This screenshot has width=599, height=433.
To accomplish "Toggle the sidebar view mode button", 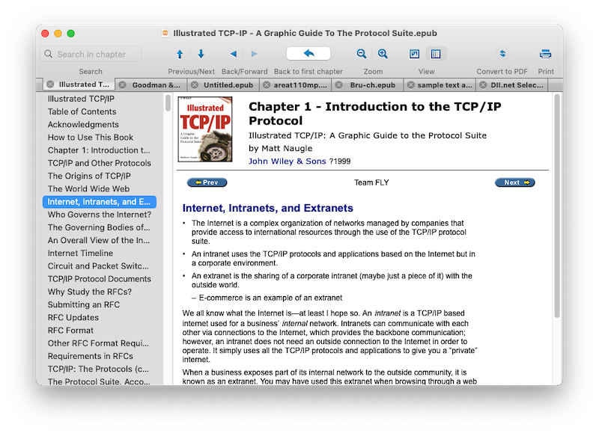I will click(x=435, y=54).
